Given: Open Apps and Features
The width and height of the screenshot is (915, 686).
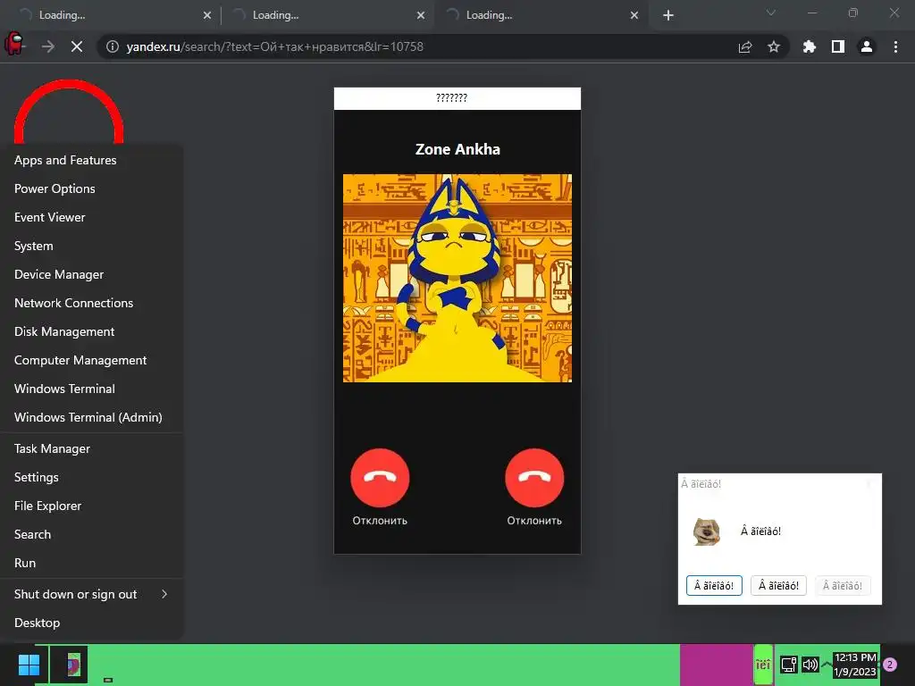Looking at the screenshot, I should coord(92,160).
